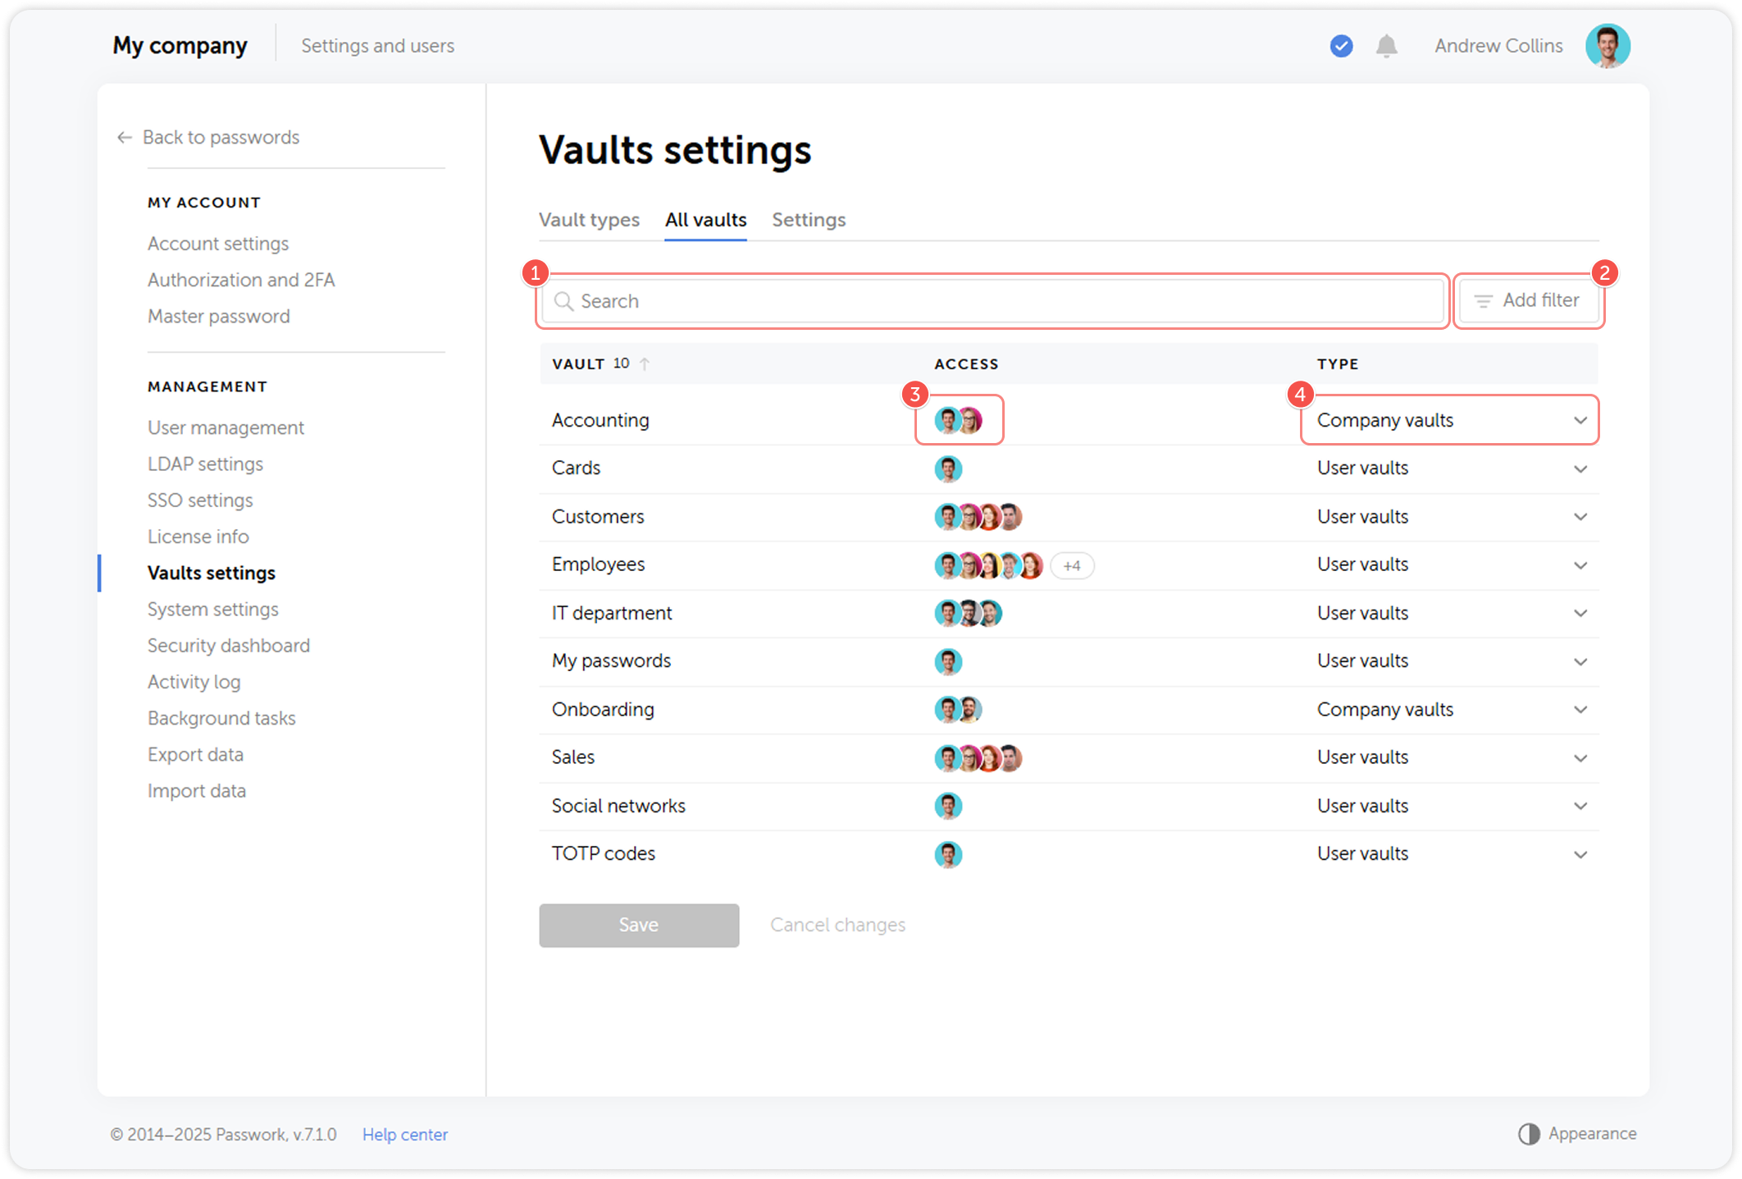The width and height of the screenshot is (1742, 1179).
Task: Click the IT department access avatars
Action: pyautogui.click(x=968, y=613)
